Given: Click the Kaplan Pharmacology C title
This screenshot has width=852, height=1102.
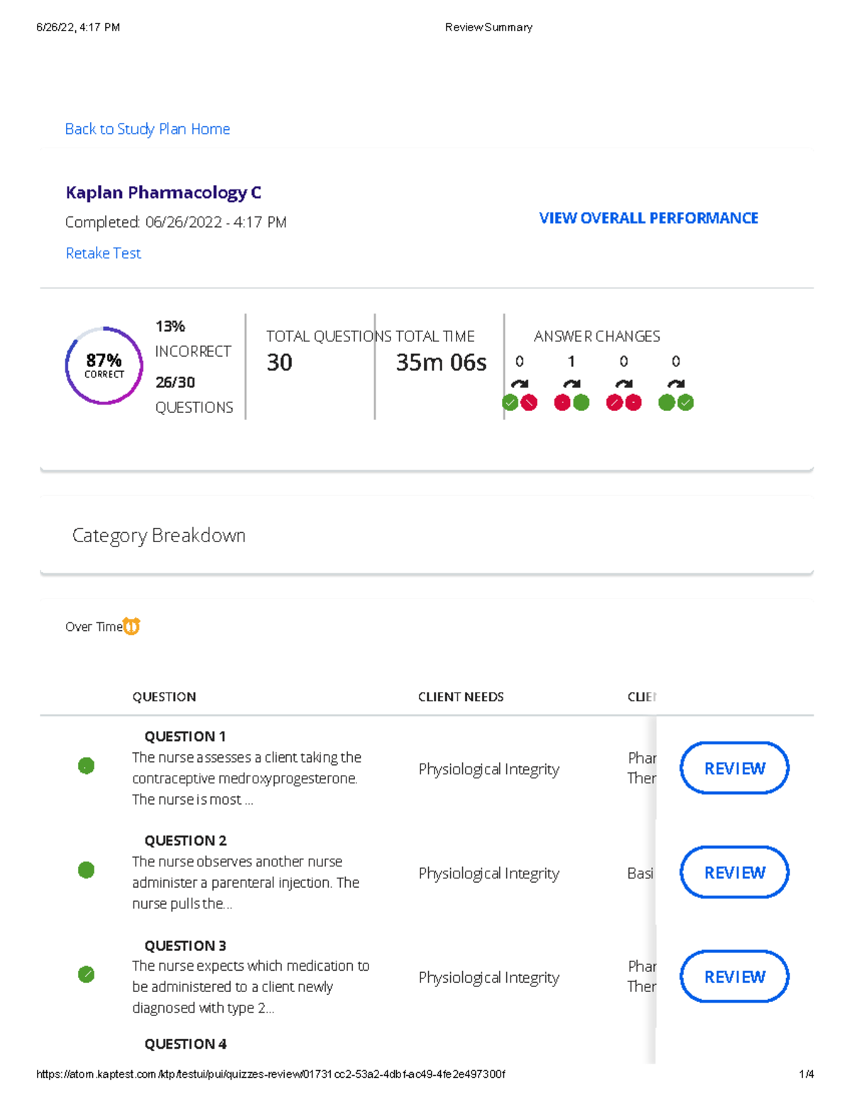Looking at the screenshot, I should (163, 192).
